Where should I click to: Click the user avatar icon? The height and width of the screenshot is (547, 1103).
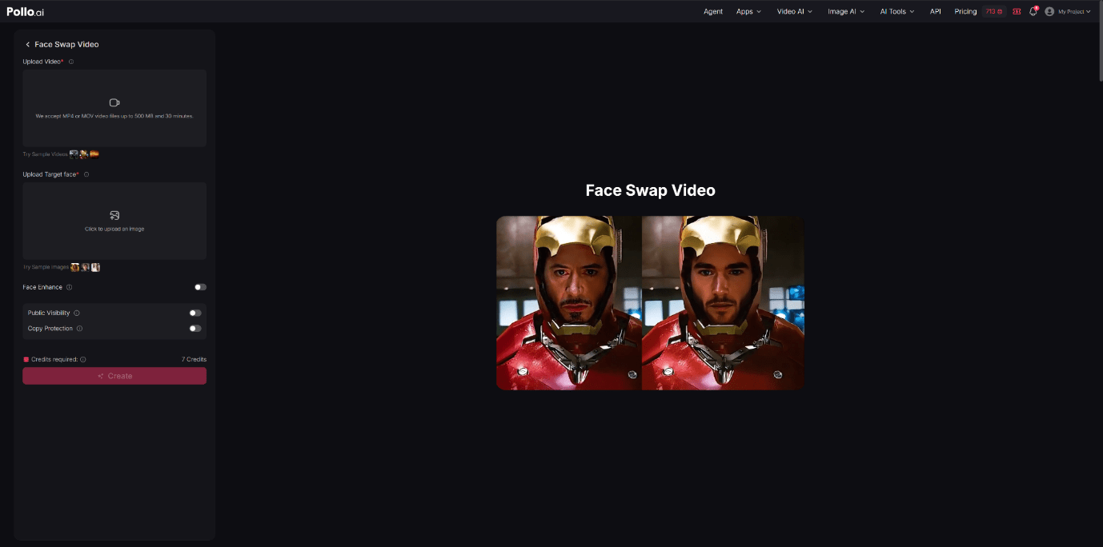1049,11
